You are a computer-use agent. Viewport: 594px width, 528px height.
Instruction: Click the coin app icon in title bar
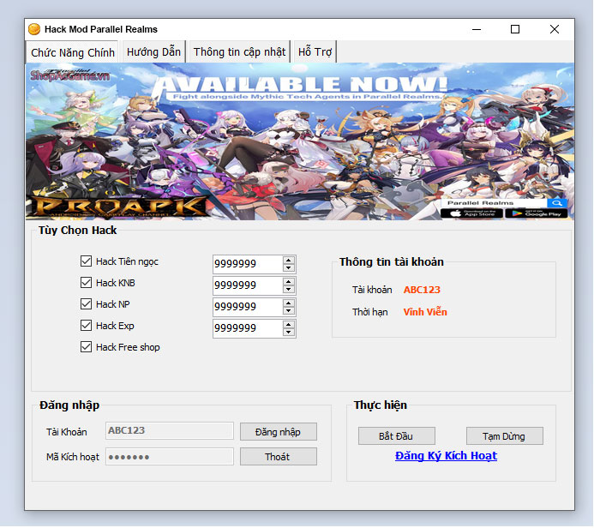tap(34, 29)
